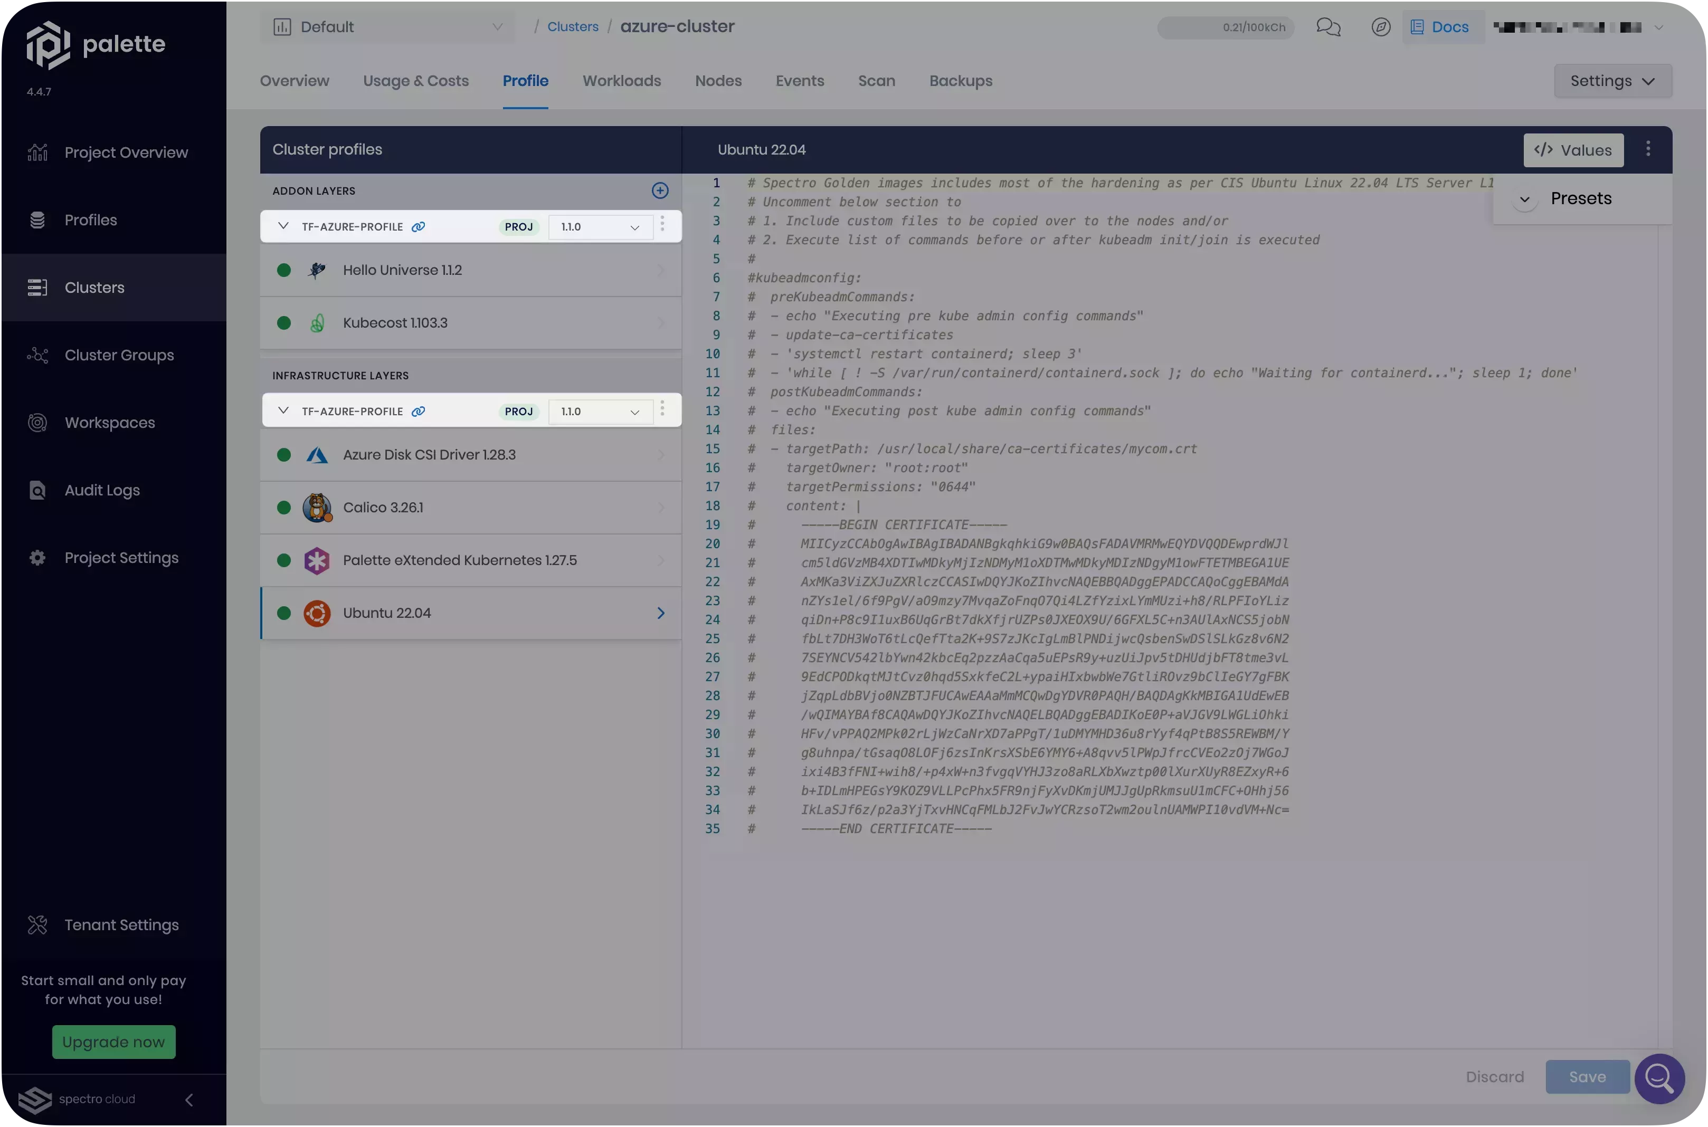The width and height of the screenshot is (1708, 1127).
Task: Select Calico 3.26.1 layer
Action: point(471,508)
